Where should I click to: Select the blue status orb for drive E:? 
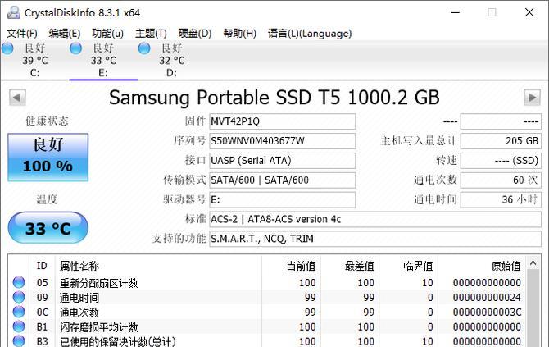tap(75, 48)
